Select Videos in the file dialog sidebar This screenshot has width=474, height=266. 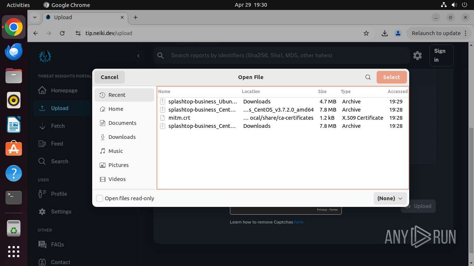124,179
